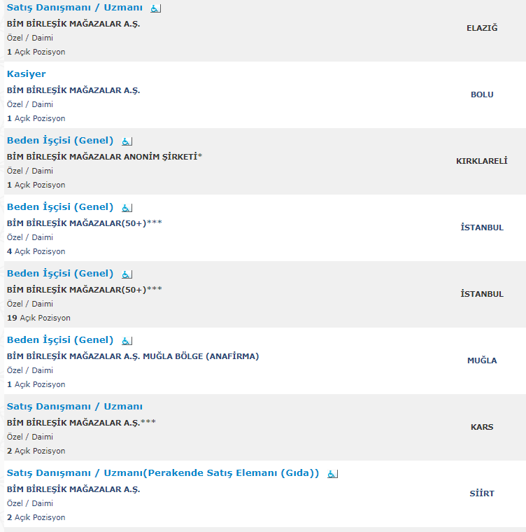Open the Beden İşçisi job with 19 open positions
This screenshot has height=532, width=526.
coord(60,274)
